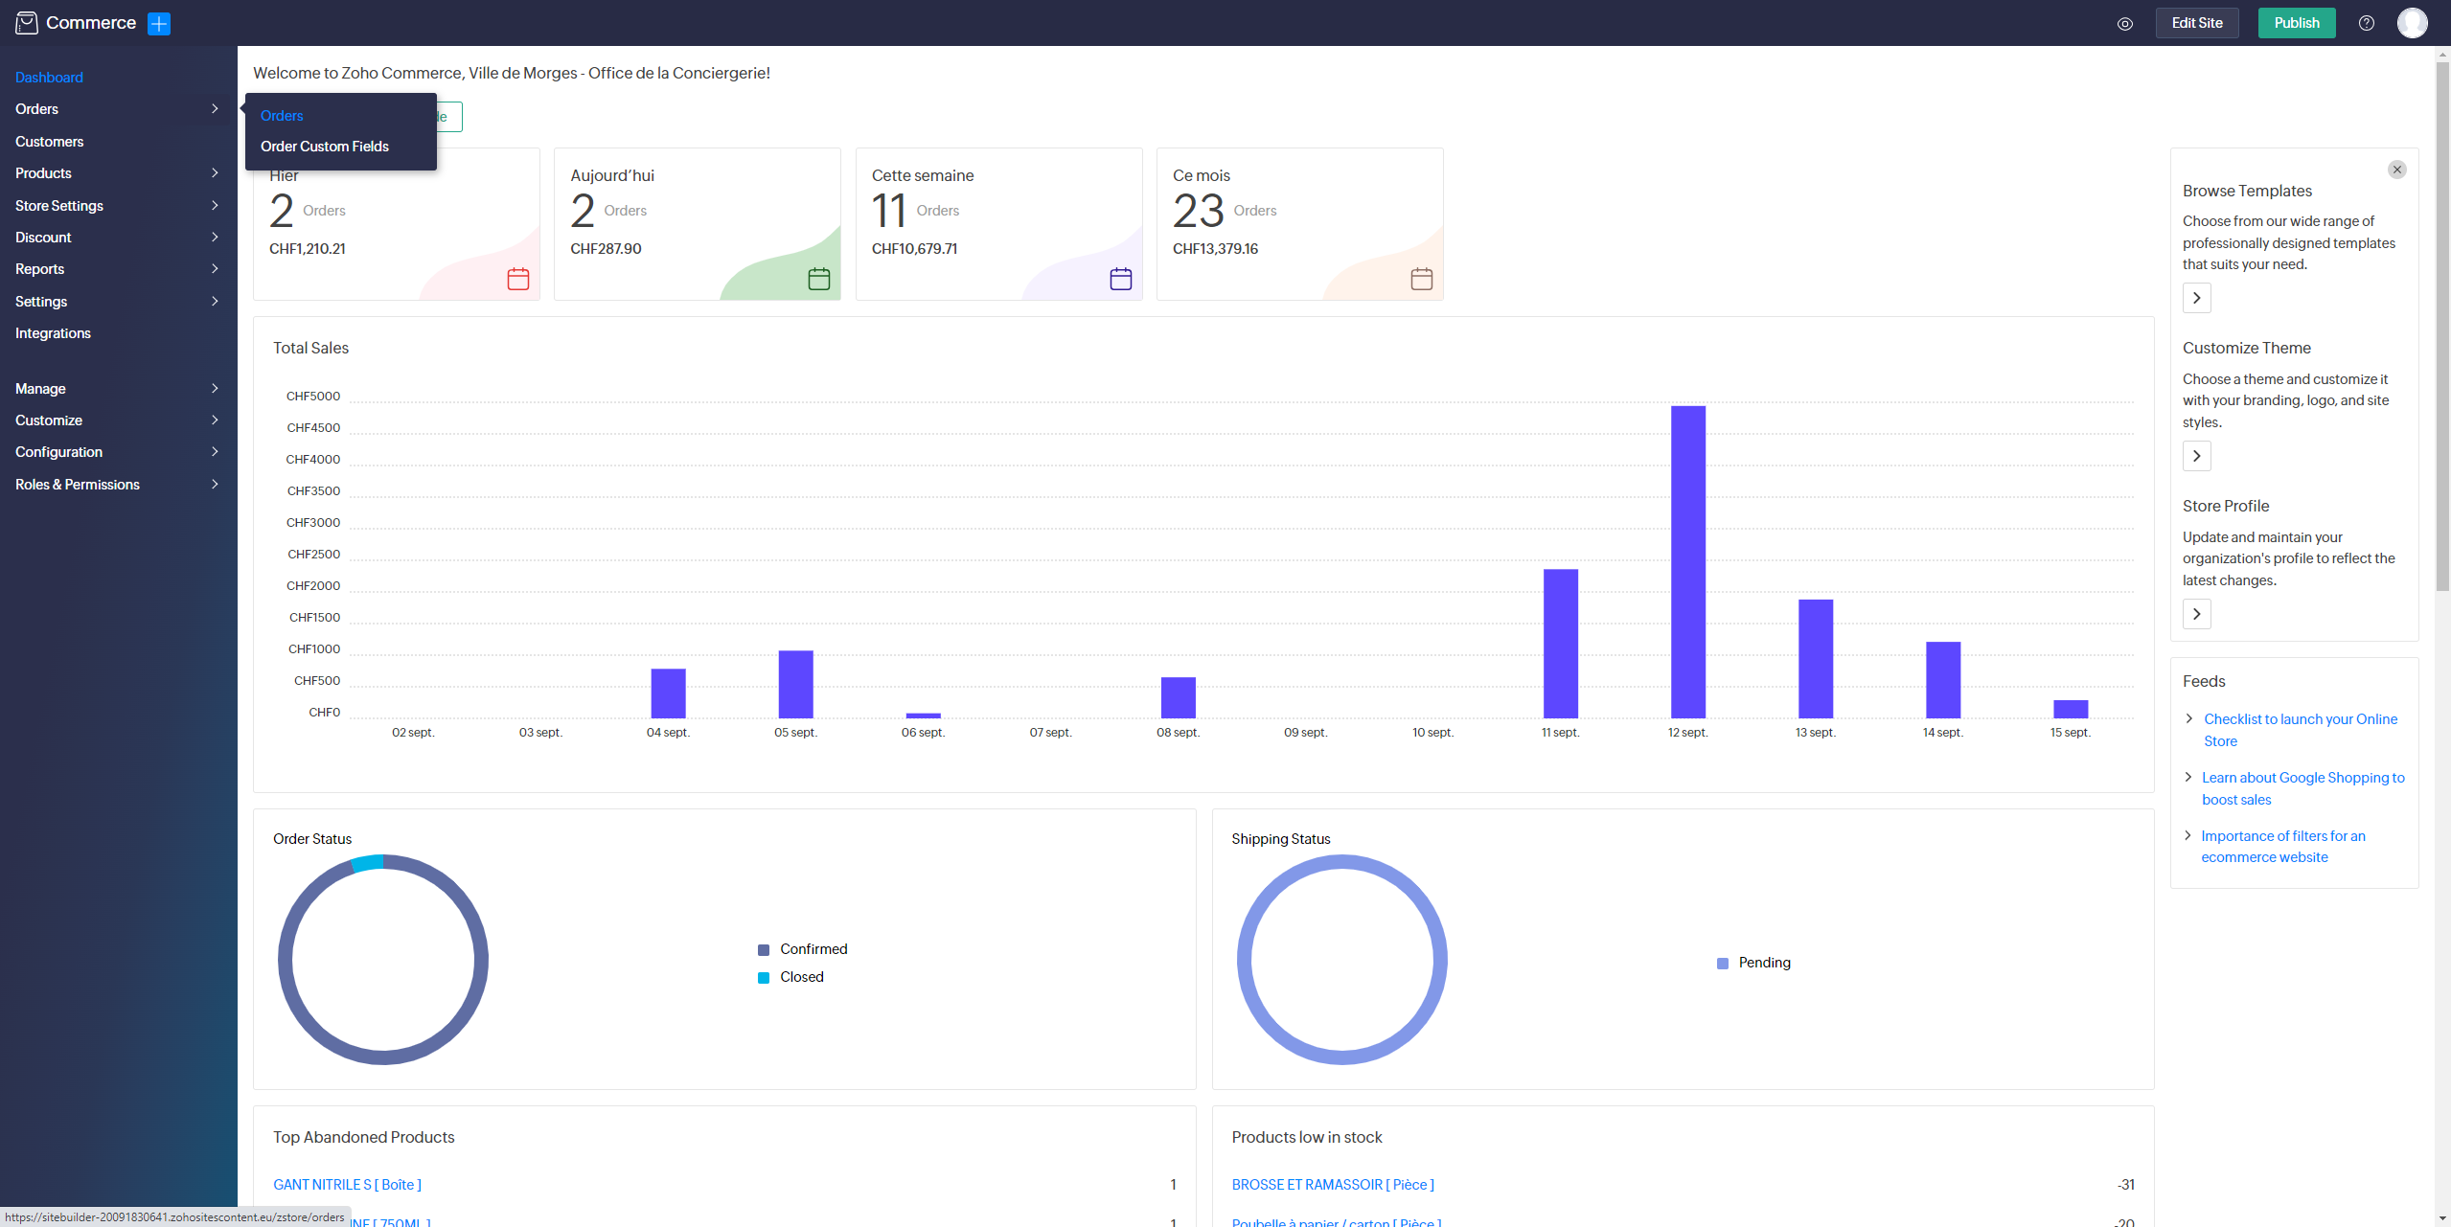Click the Commerce shopping bag logo icon

(x=27, y=23)
